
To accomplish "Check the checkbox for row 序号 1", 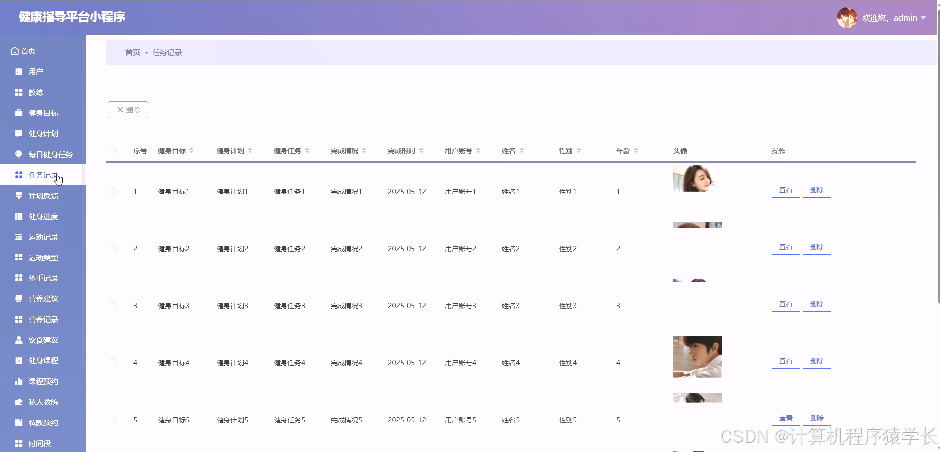I will (112, 192).
